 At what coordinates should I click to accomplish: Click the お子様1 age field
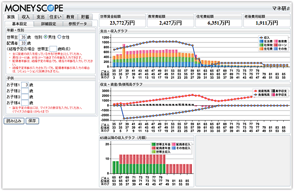pyautogui.click(x=25, y=85)
